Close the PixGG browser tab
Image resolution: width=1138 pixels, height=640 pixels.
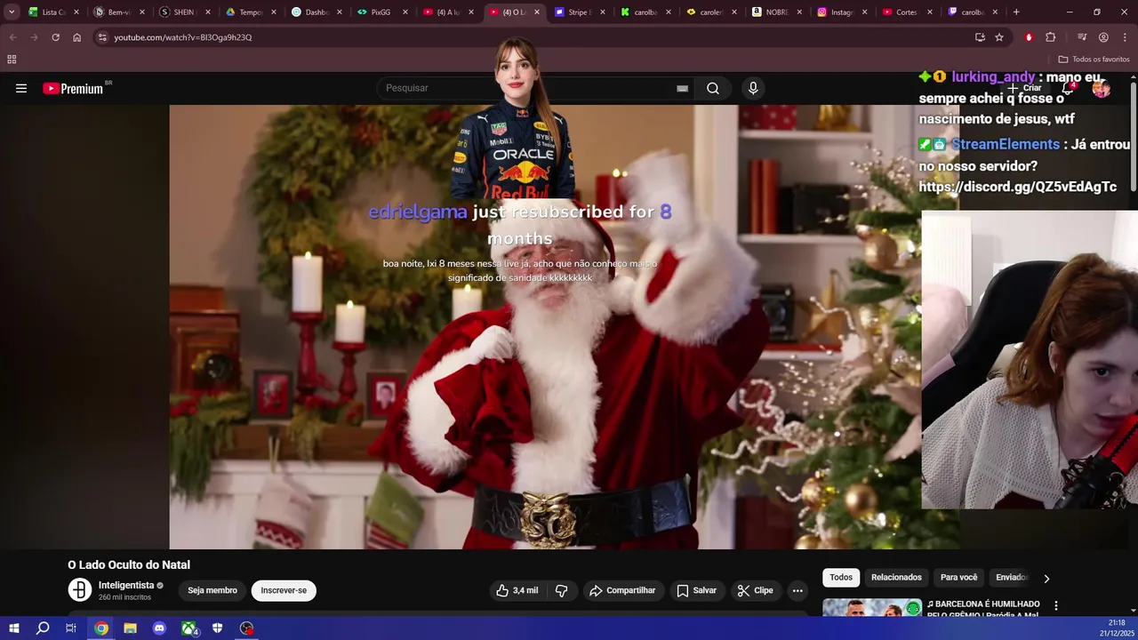[x=405, y=12]
